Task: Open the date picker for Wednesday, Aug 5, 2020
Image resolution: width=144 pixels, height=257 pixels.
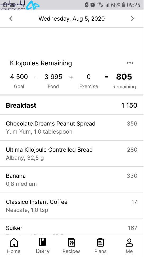Action: coord(71,19)
